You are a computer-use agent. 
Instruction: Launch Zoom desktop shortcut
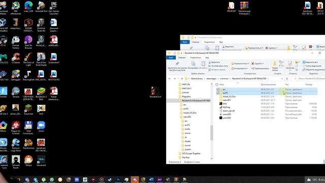tap(41, 127)
